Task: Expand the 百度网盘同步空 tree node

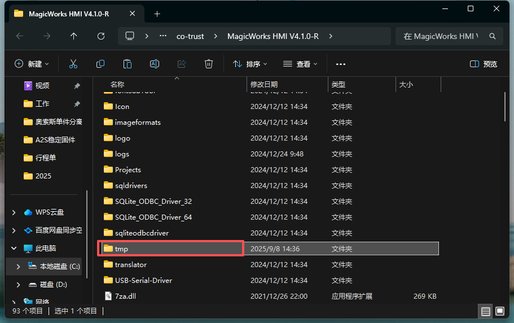Action: point(14,230)
